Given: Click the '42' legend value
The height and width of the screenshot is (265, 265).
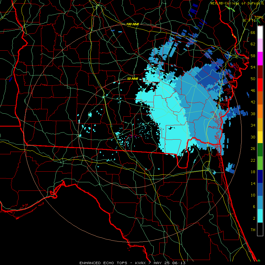Looking at the screenshot, I should click(253, 102).
